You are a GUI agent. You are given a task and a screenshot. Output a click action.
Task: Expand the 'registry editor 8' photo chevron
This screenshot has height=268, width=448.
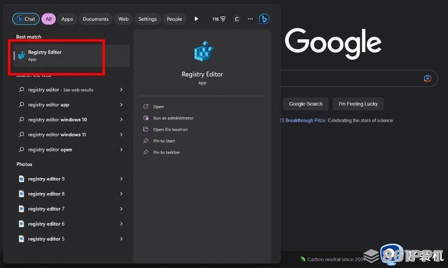[x=121, y=194]
